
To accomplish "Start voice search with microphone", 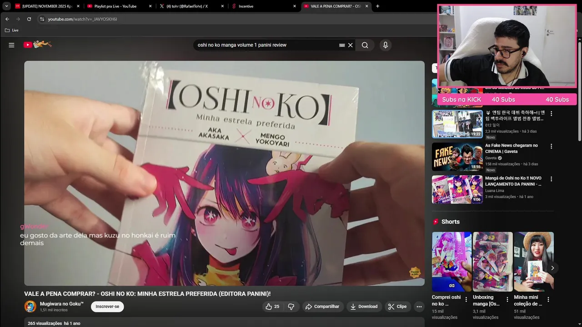I will pos(385,45).
